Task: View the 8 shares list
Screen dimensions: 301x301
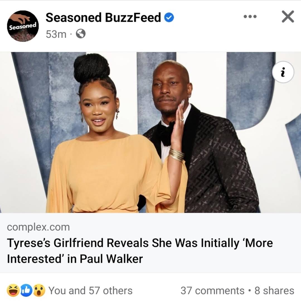Action: tap(274, 290)
